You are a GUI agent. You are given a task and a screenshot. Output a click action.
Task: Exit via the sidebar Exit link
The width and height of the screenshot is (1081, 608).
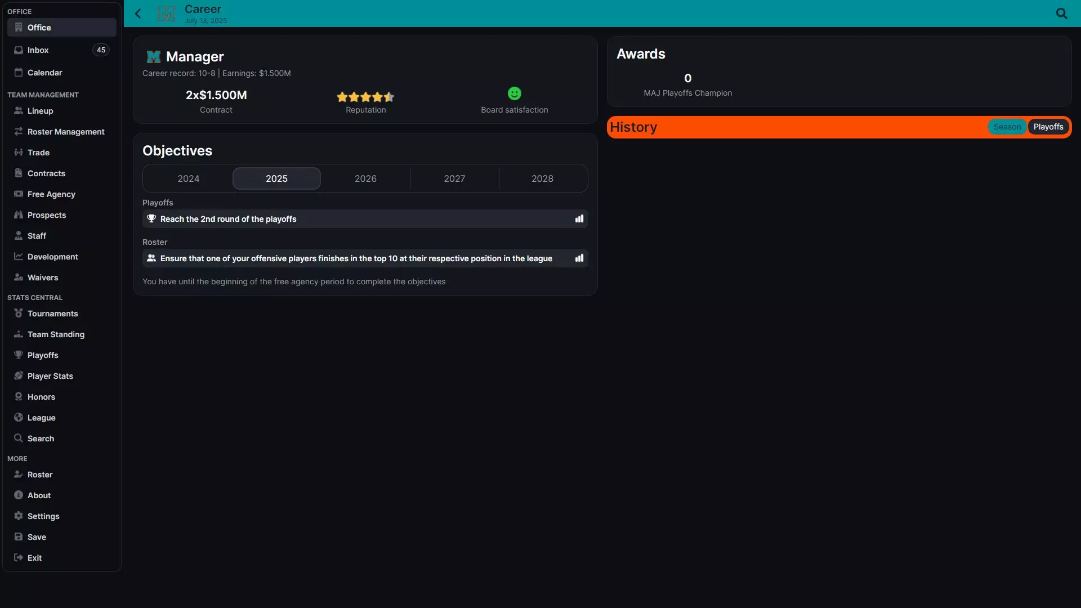(x=34, y=557)
